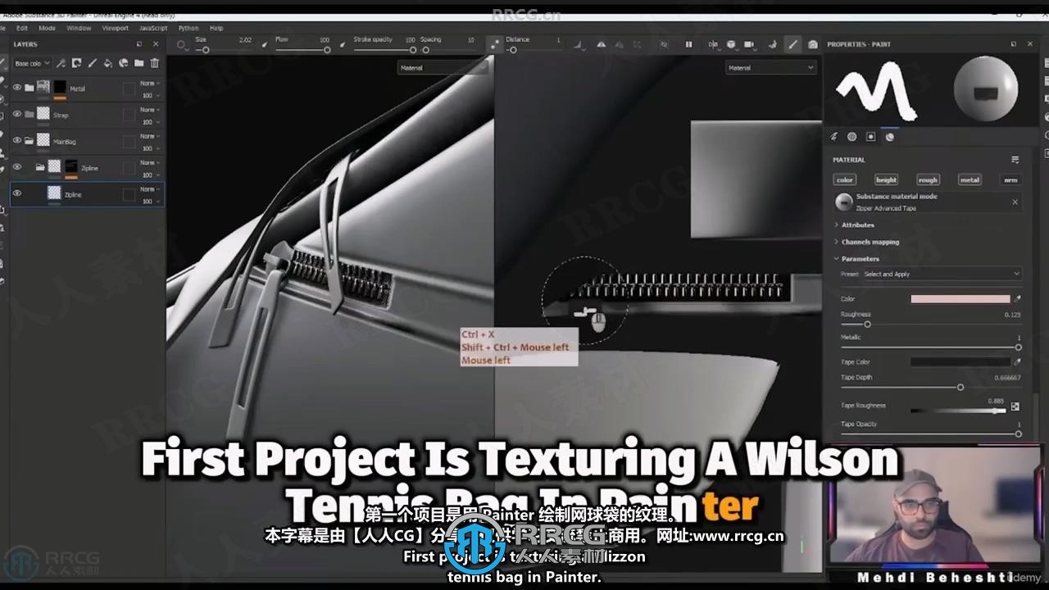Open the Python menu

[x=188, y=28]
